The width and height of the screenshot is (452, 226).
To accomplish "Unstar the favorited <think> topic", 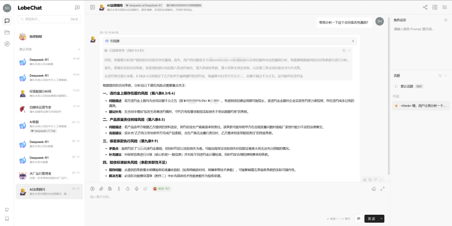I will 396,106.
